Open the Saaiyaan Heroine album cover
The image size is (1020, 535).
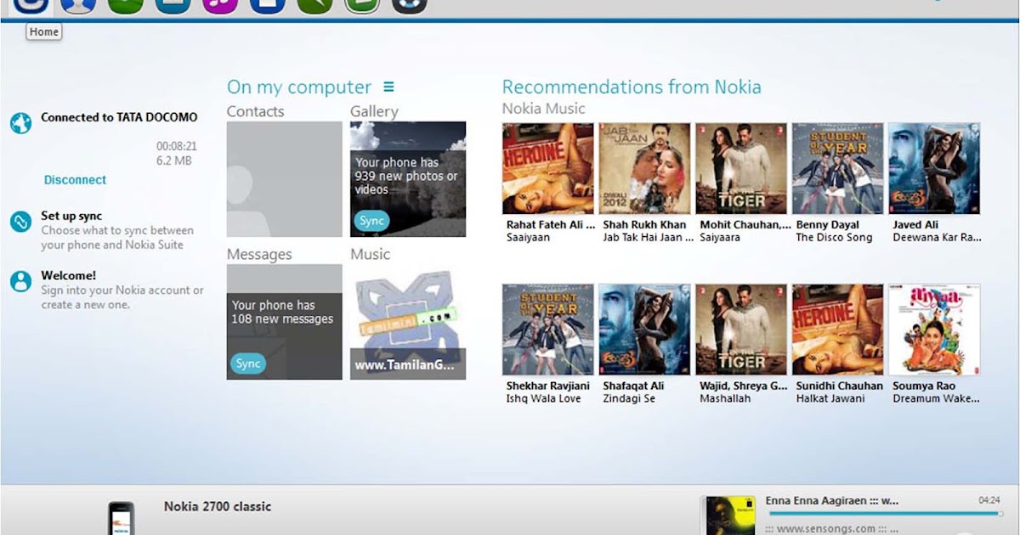coord(548,168)
